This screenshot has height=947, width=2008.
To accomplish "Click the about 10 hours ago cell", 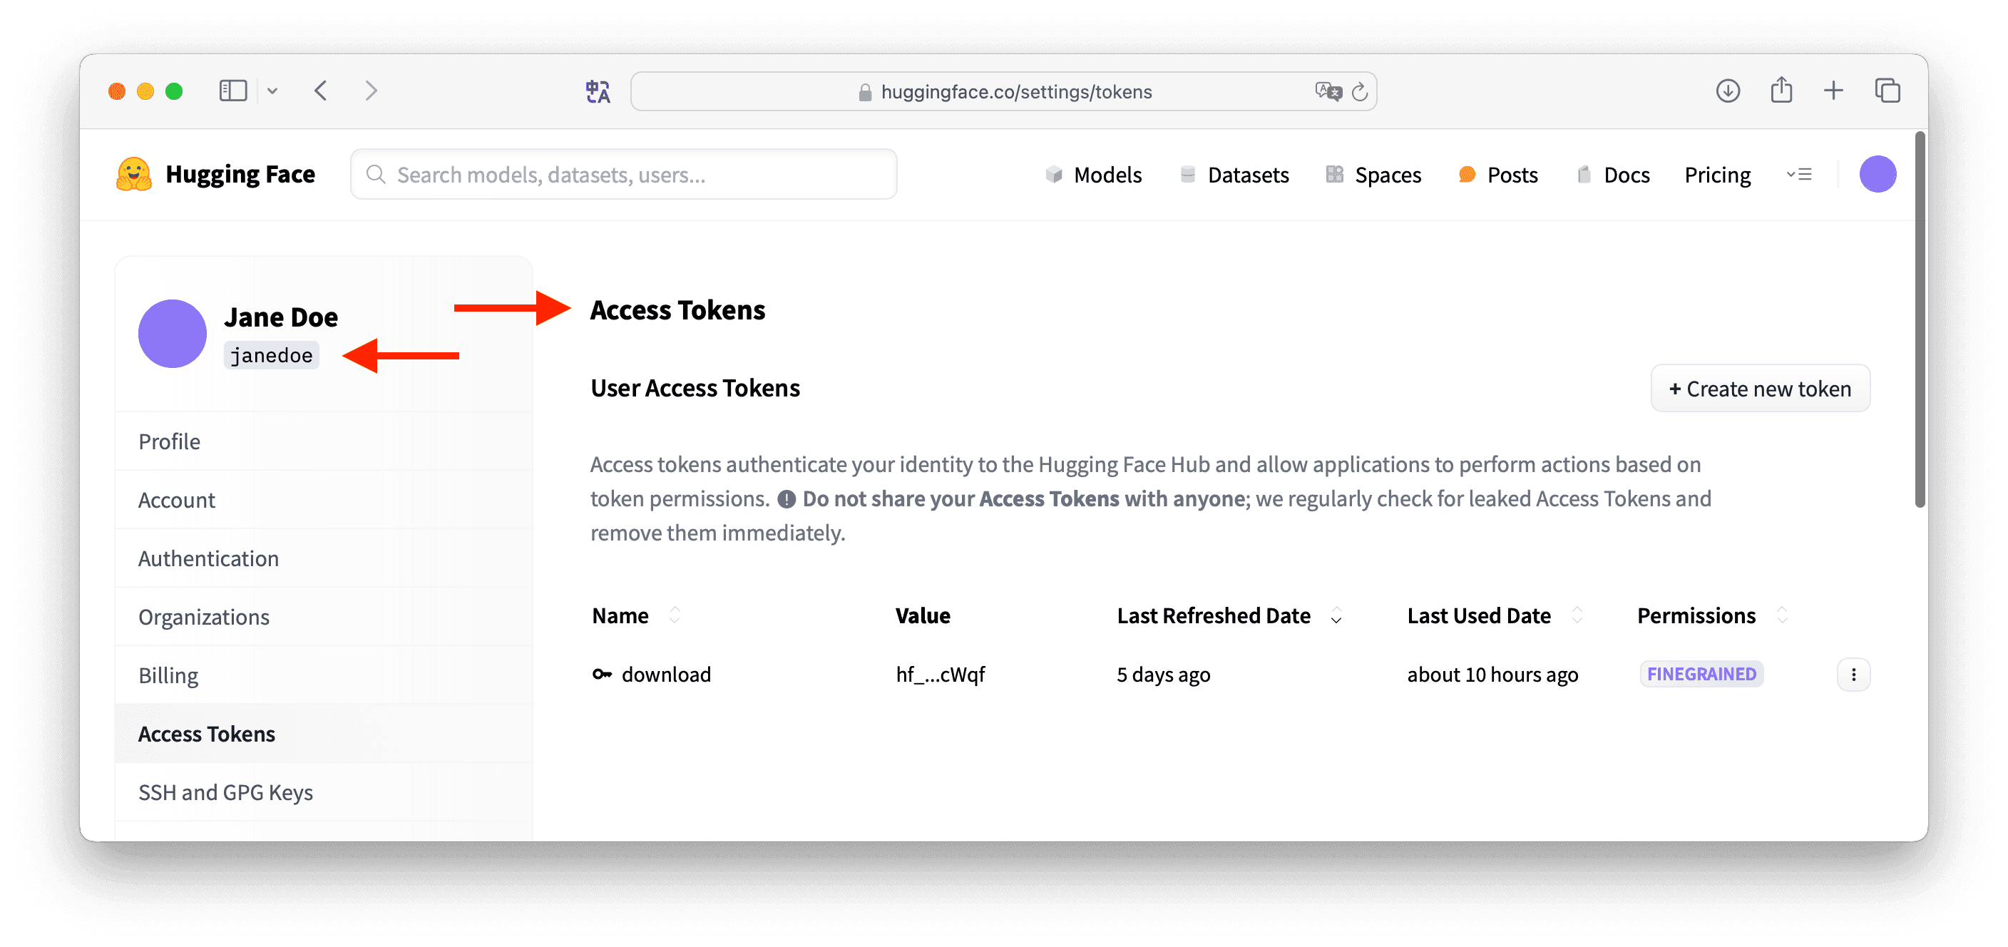I will point(1492,674).
